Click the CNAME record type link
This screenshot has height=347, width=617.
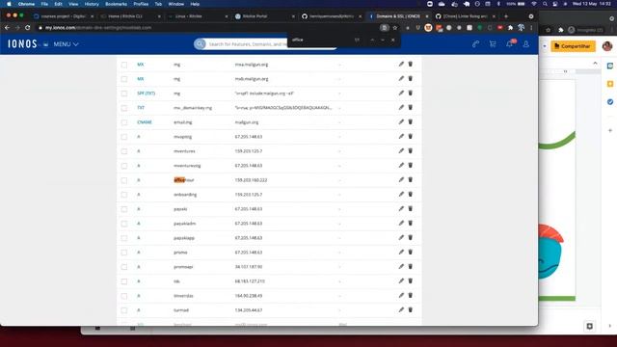tap(145, 122)
